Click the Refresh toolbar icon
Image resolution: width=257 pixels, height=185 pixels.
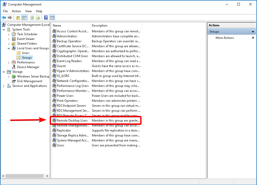click(x=32, y=17)
